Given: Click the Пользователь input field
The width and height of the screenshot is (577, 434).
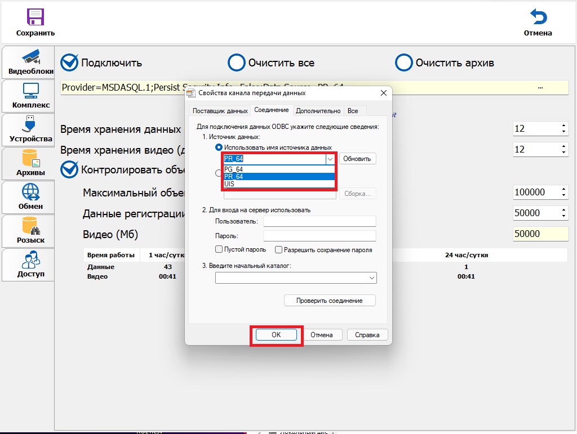Looking at the screenshot, I should click(x=319, y=221).
